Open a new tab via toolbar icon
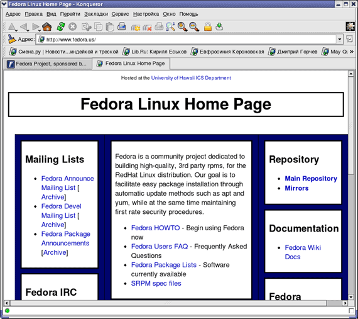The height and width of the screenshot is (319, 358). [136, 27]
